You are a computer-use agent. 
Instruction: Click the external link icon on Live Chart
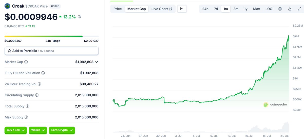(x=170, y=9)
